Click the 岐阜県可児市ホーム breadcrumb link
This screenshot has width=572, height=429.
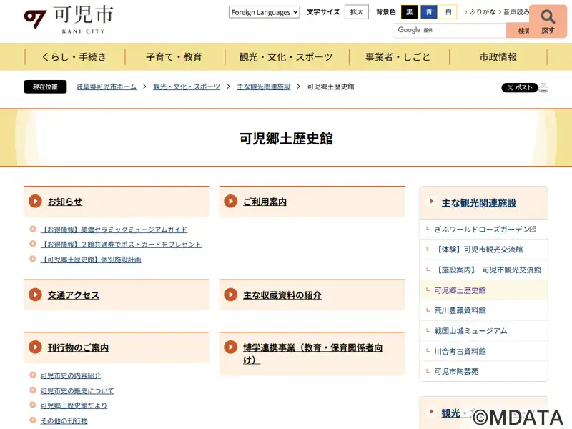tap(106, 87)
